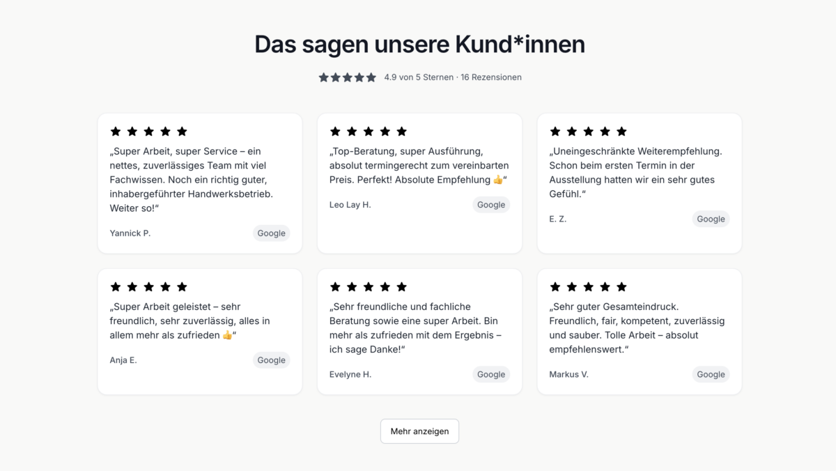The width and height of the screenshot is (836, 471).
Task: Click the star rating in E. Z.'s review
Action: coord(588,131)
